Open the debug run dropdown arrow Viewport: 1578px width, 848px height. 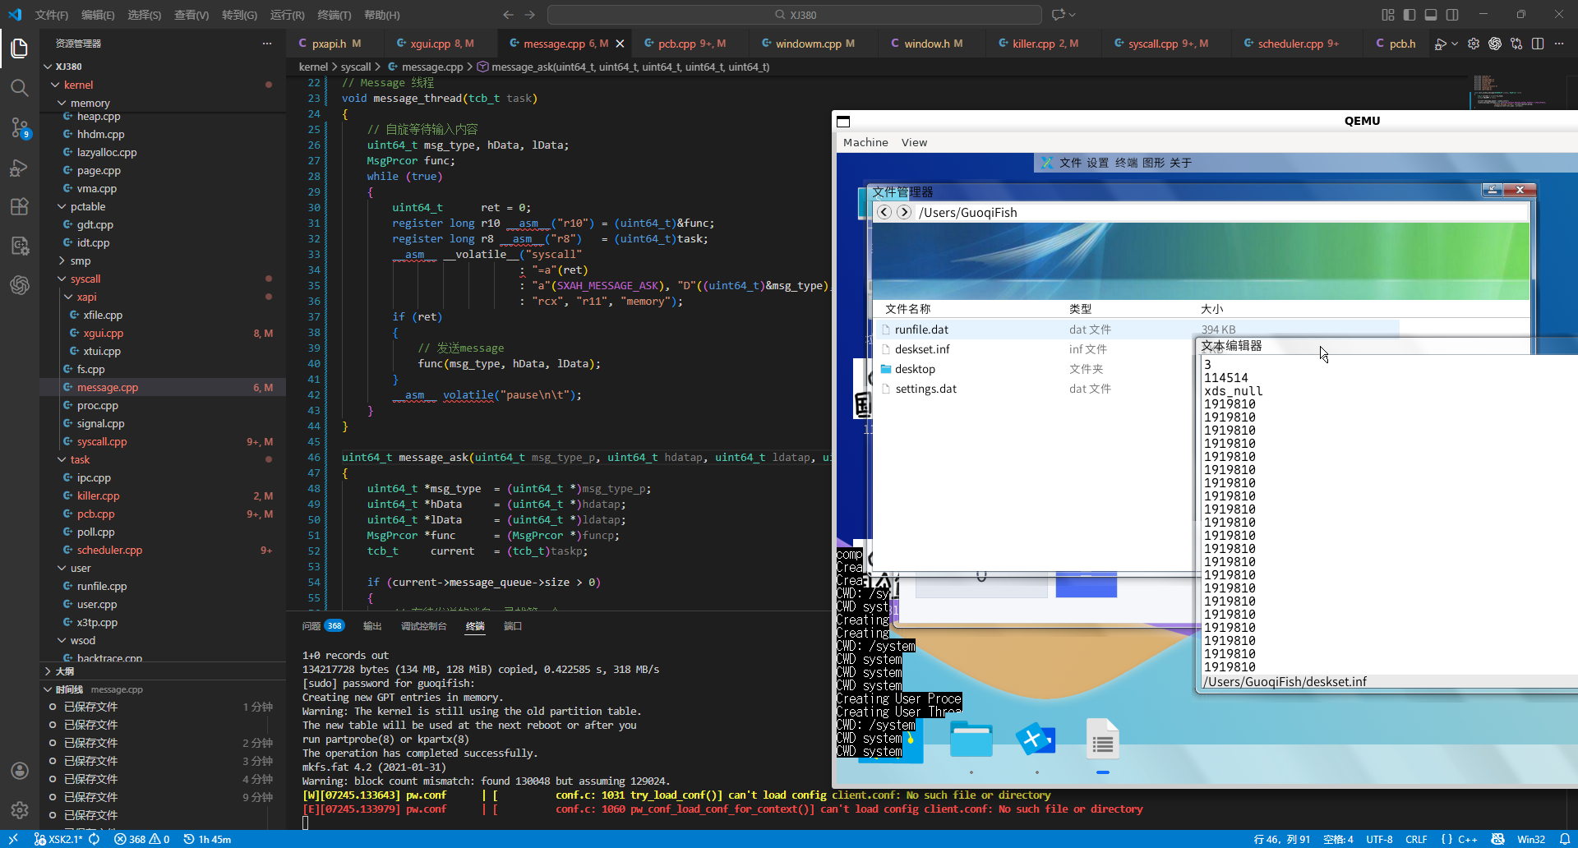pyautogui.click(x=1455, y=44)
